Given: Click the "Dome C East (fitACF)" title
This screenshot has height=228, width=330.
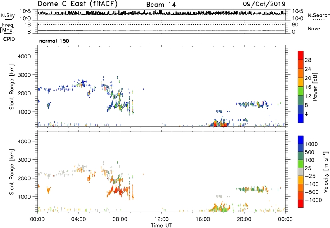Looking at the screenshot, I should coord(78,4).
